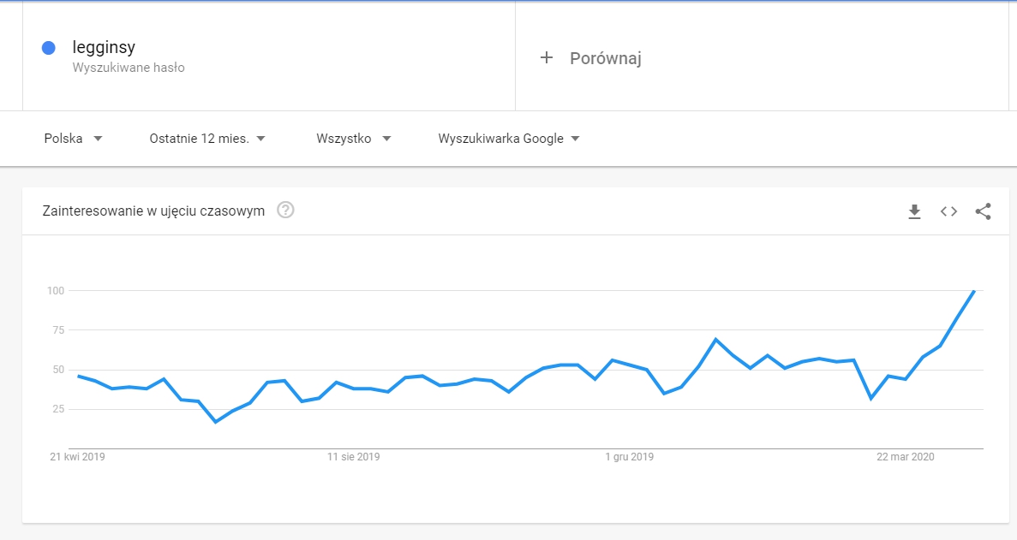Open help tooltip beside chart title

tap(286, 211)
